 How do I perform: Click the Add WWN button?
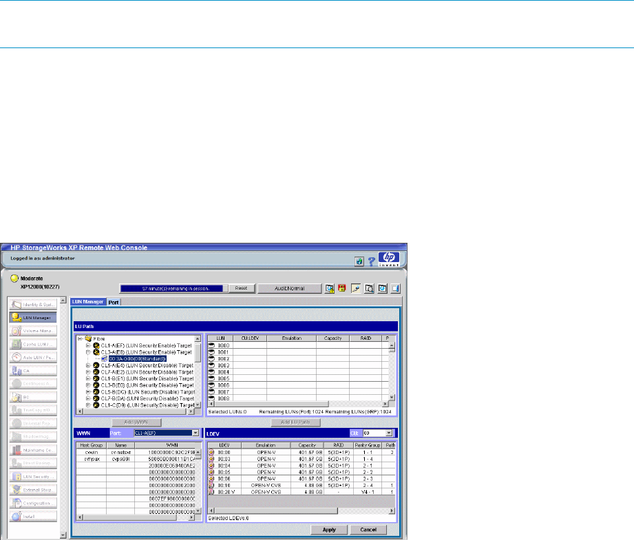(136, 422)
